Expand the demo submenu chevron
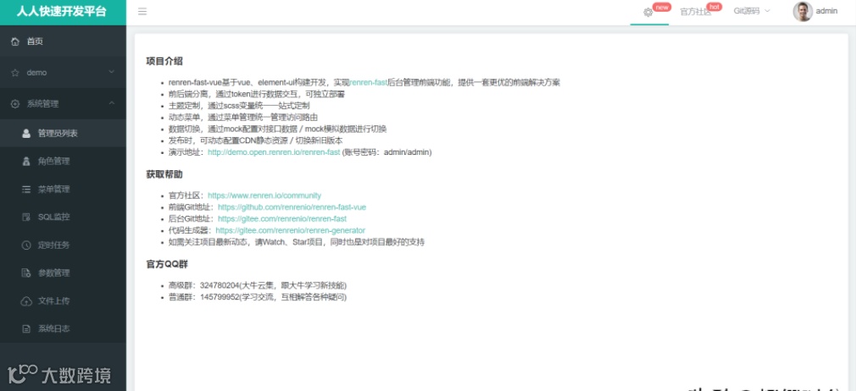Viewport: 856px width, 391px height. 111,72
